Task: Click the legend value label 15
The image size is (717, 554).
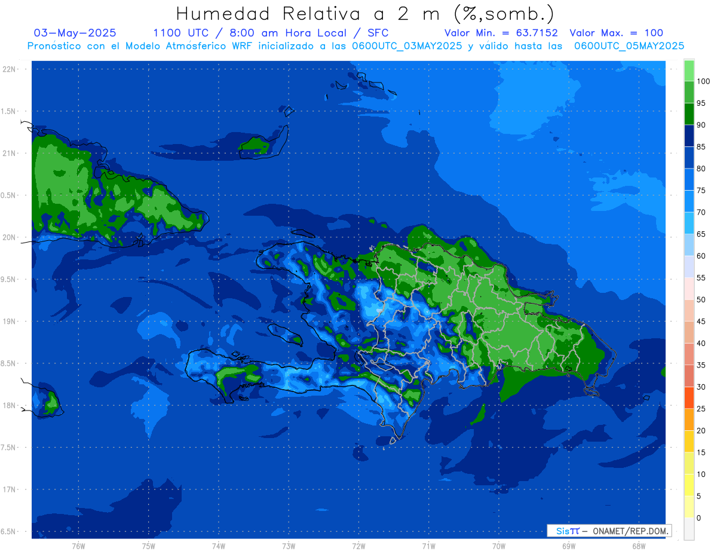Action: pyautogui.click(x=701, y=452)
